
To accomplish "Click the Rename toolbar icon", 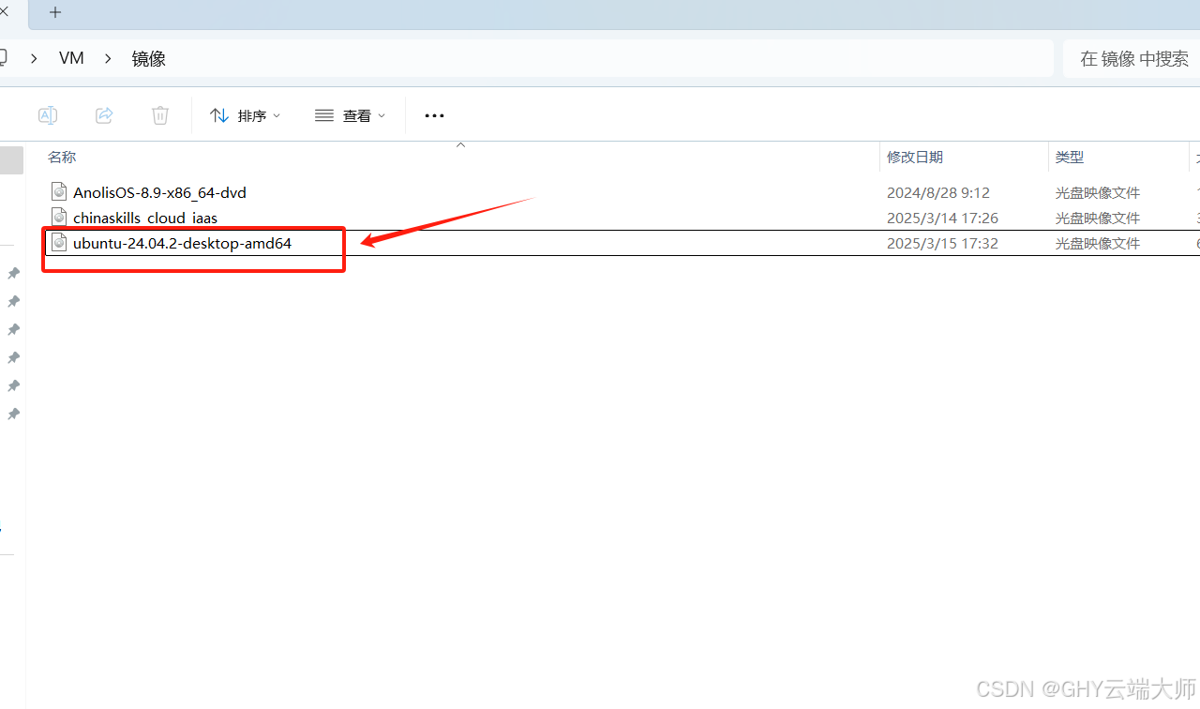I will [x=48, y=115].
